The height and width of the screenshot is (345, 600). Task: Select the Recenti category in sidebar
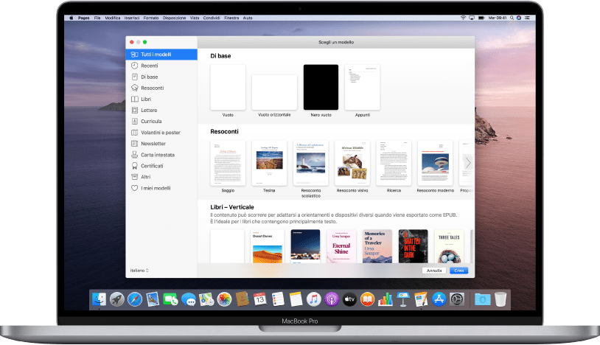tap(150, 66)
